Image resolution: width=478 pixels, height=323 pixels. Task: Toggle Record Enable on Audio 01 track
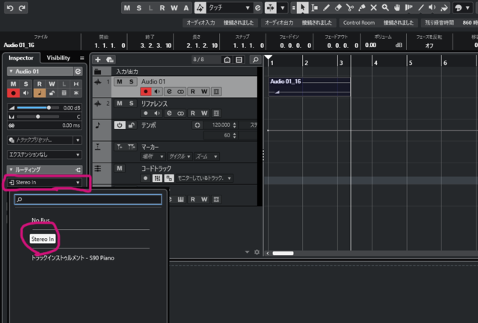point(146,92)
